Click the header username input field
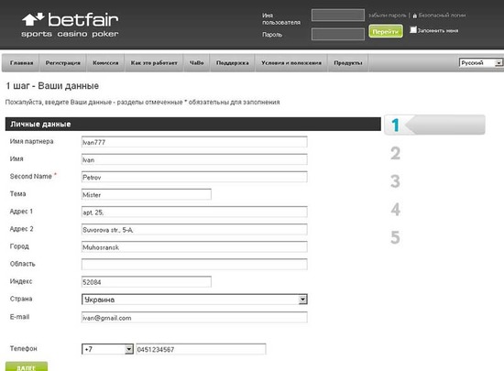This screenshot has width=504, height=371. pyautogui.click(x=338, y=15)
